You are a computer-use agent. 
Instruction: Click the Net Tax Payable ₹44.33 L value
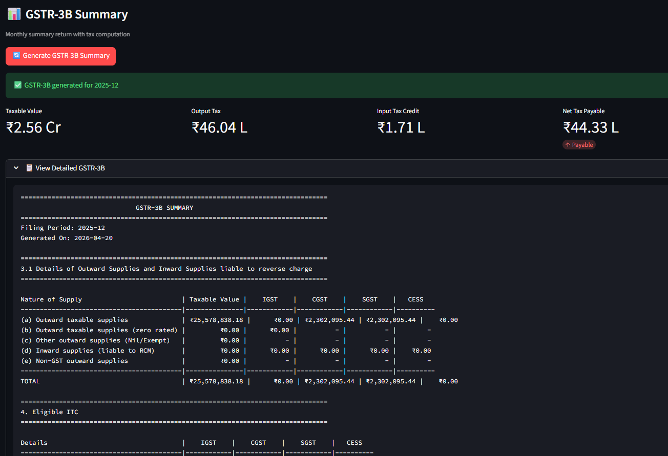[x=591, y=127]
